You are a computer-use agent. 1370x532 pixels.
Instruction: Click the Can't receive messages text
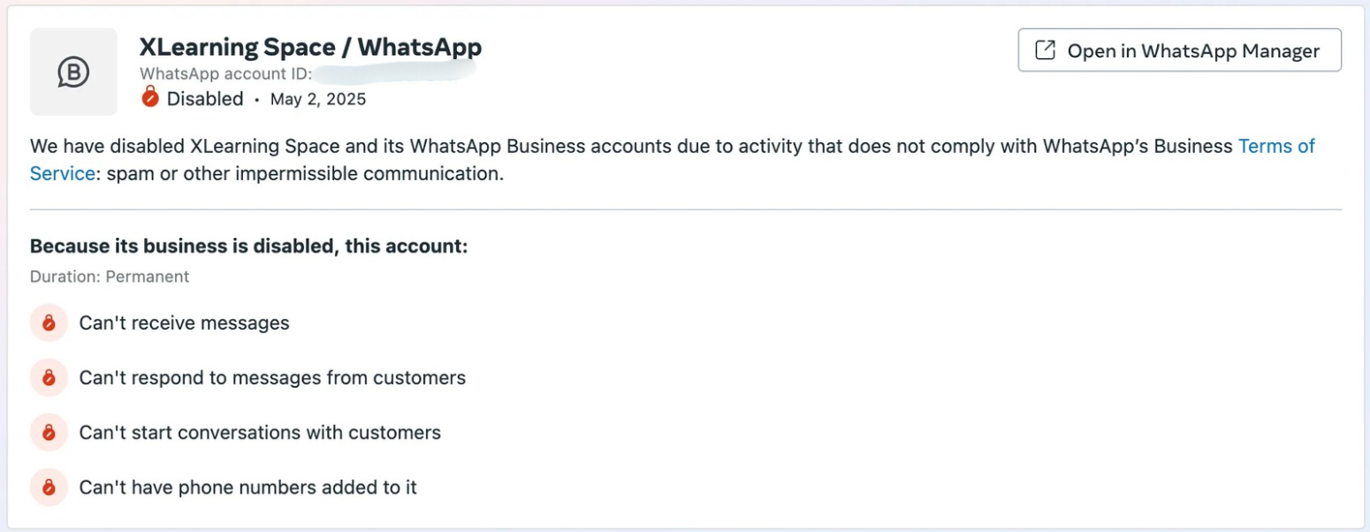click(184, 323)
